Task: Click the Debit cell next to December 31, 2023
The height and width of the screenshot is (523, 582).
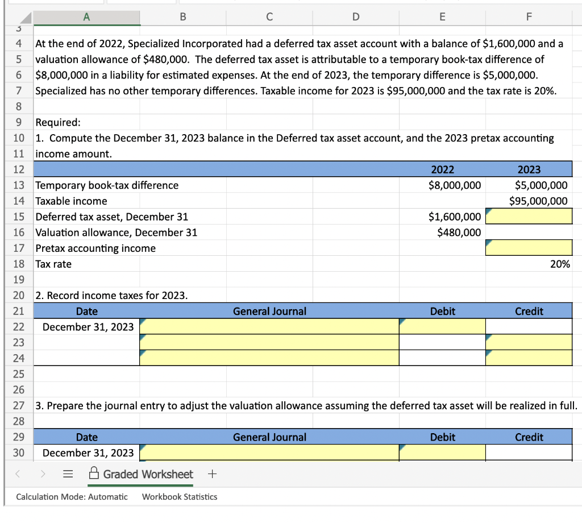Action: (442, 326)
